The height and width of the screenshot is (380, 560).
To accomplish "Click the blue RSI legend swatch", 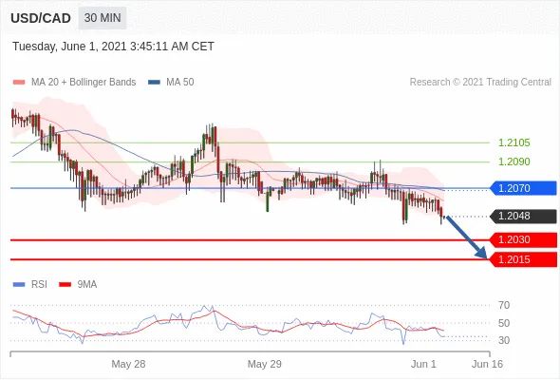I will pyautogui.click(x=19, y=285).
